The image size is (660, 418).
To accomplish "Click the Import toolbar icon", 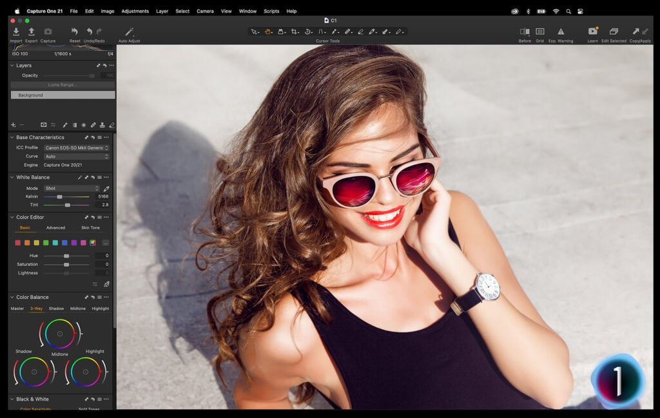I will point(16,32).
